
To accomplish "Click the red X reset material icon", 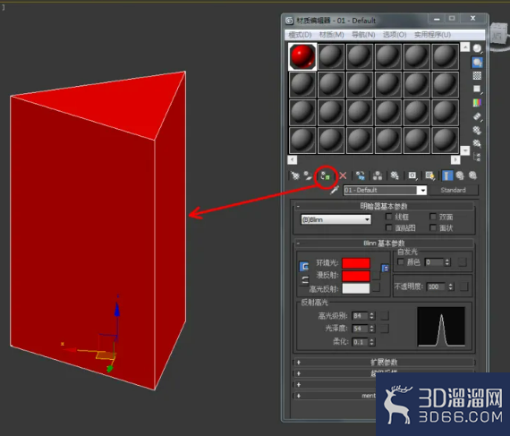I will pyautogui.click(x=343, y=176).
